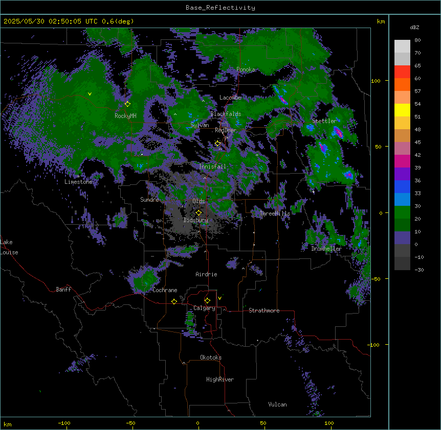Select the yellow diamond marker directly above Calgary label
This screenshot has height=430, width=441.
[207, 301]
